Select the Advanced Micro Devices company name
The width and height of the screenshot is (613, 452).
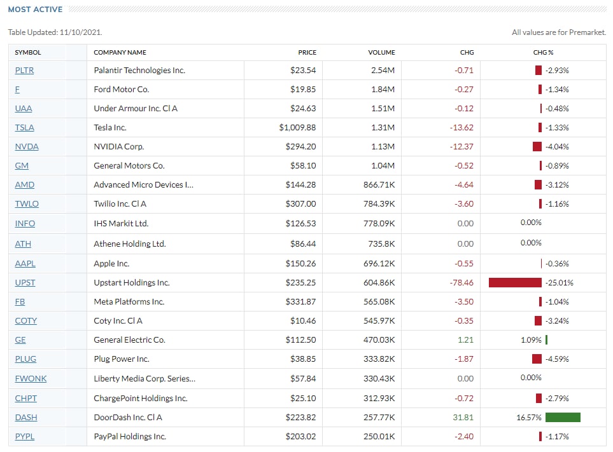point(143,184)
